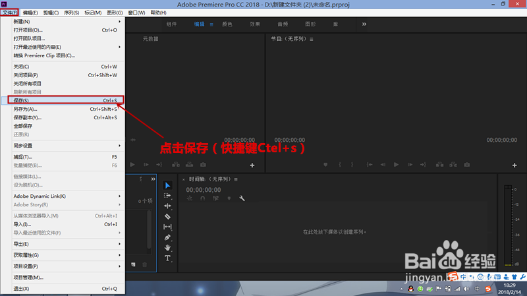527x296 pixels.
Task: Mark In point in Program monitor
Action: [340, 165]
